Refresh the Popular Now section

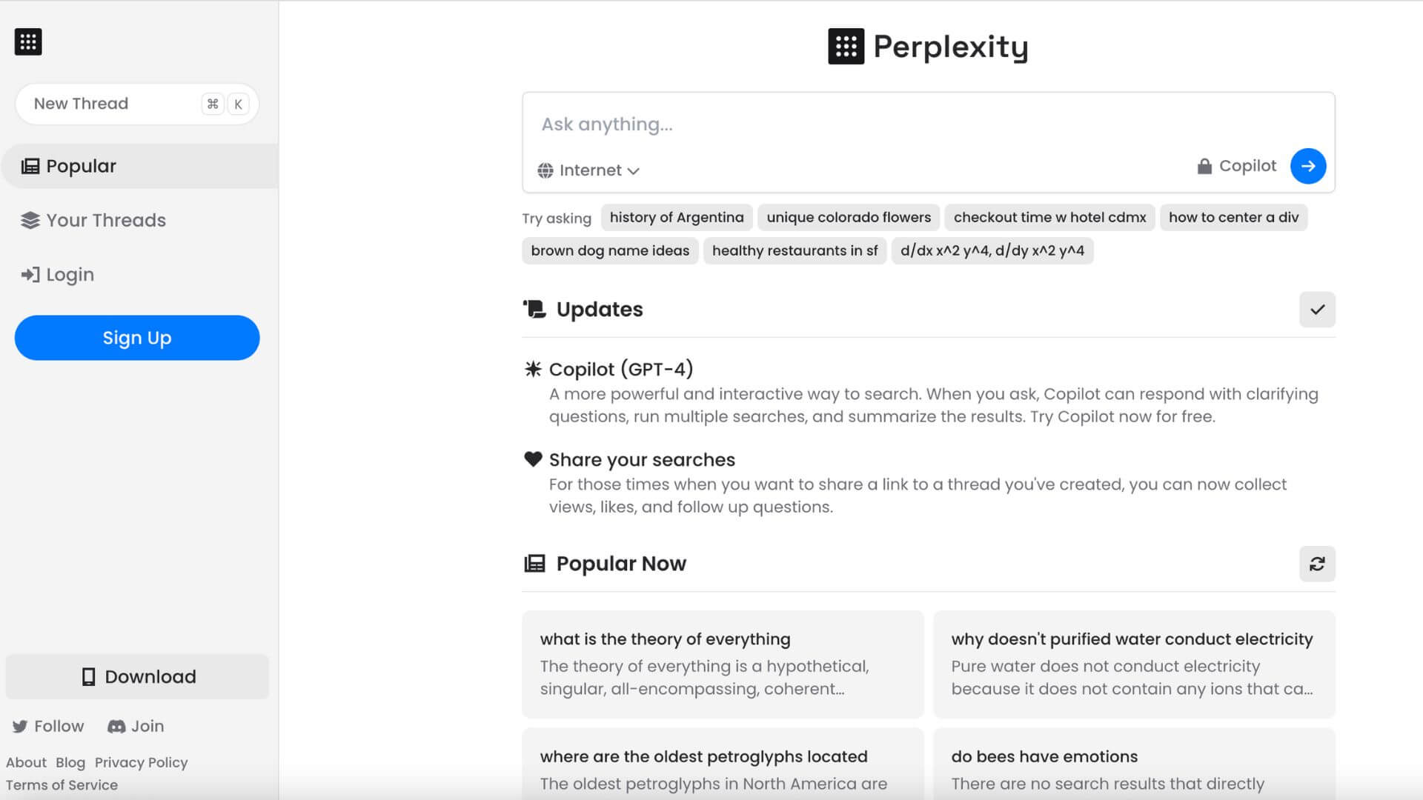1316,564
